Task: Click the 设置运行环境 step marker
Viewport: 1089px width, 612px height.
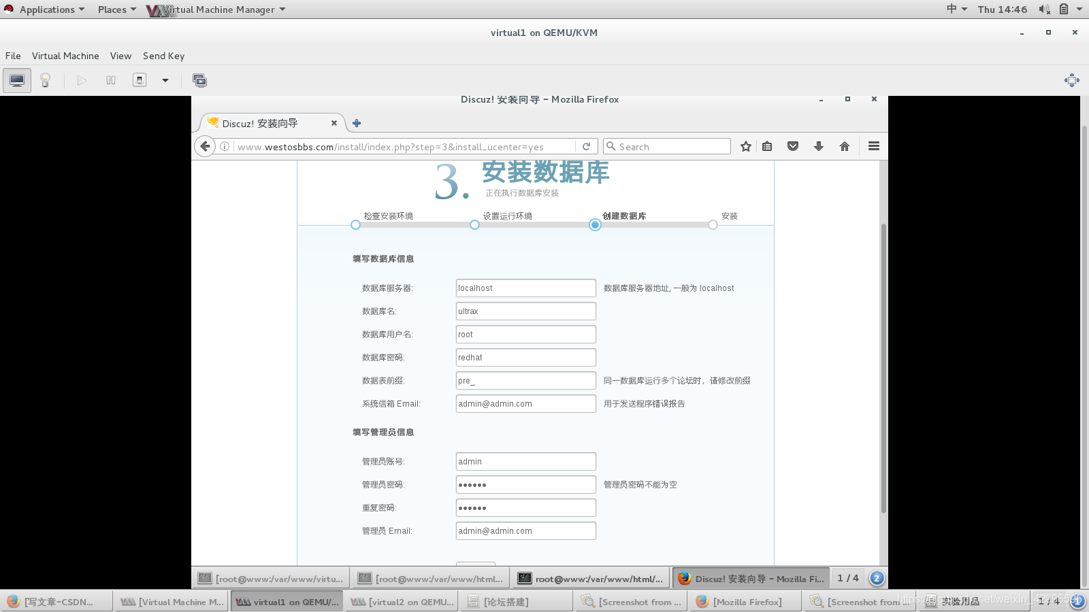Action: (474, 225)
